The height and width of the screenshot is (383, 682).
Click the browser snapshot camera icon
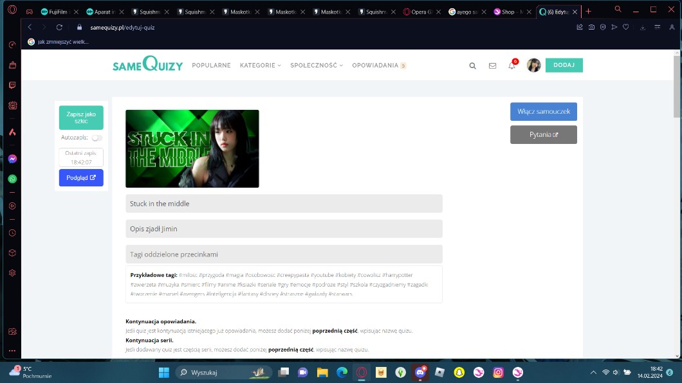tap(591, 27)
